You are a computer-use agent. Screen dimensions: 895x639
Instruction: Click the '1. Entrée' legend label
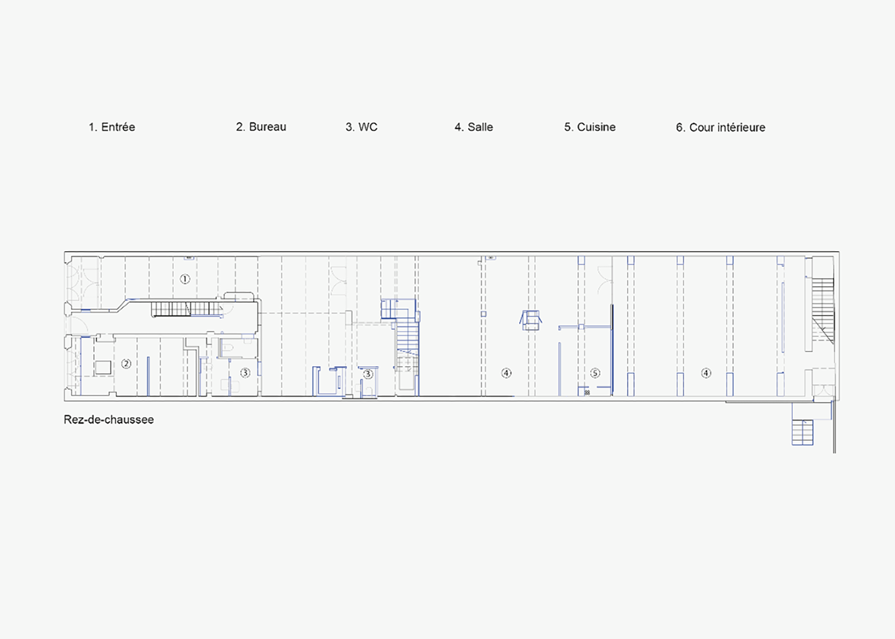click(112, 127)
